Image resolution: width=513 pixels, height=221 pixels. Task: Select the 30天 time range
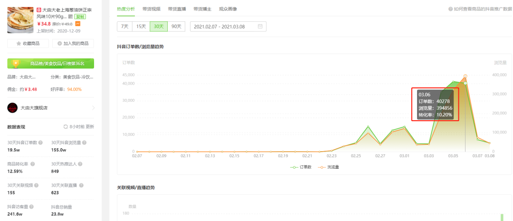pyautogui.click(x=159, y=27)
